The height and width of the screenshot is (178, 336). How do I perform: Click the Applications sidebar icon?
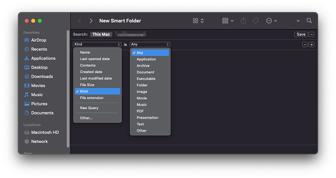[x=26, y=58]
